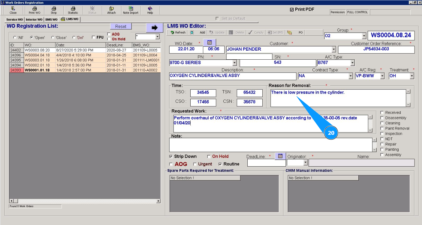Select work order row WS0002.01.18

(x=85, y=65)
